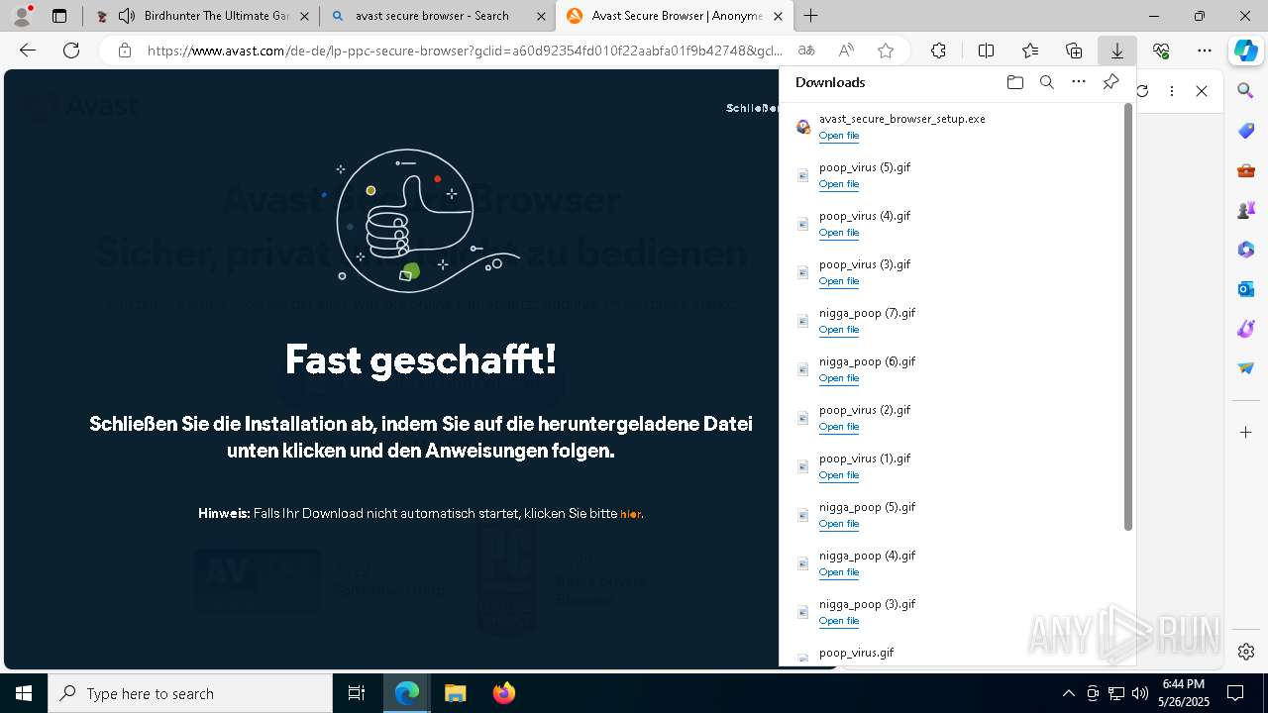Open sidebar Designer icon
The image size is (1268, 713).
[x=1246, y=329]
